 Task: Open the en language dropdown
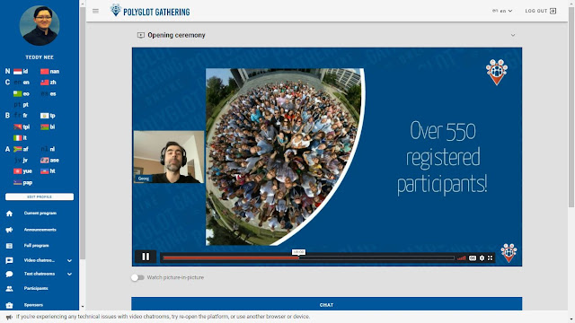click(x=502, y=11)
